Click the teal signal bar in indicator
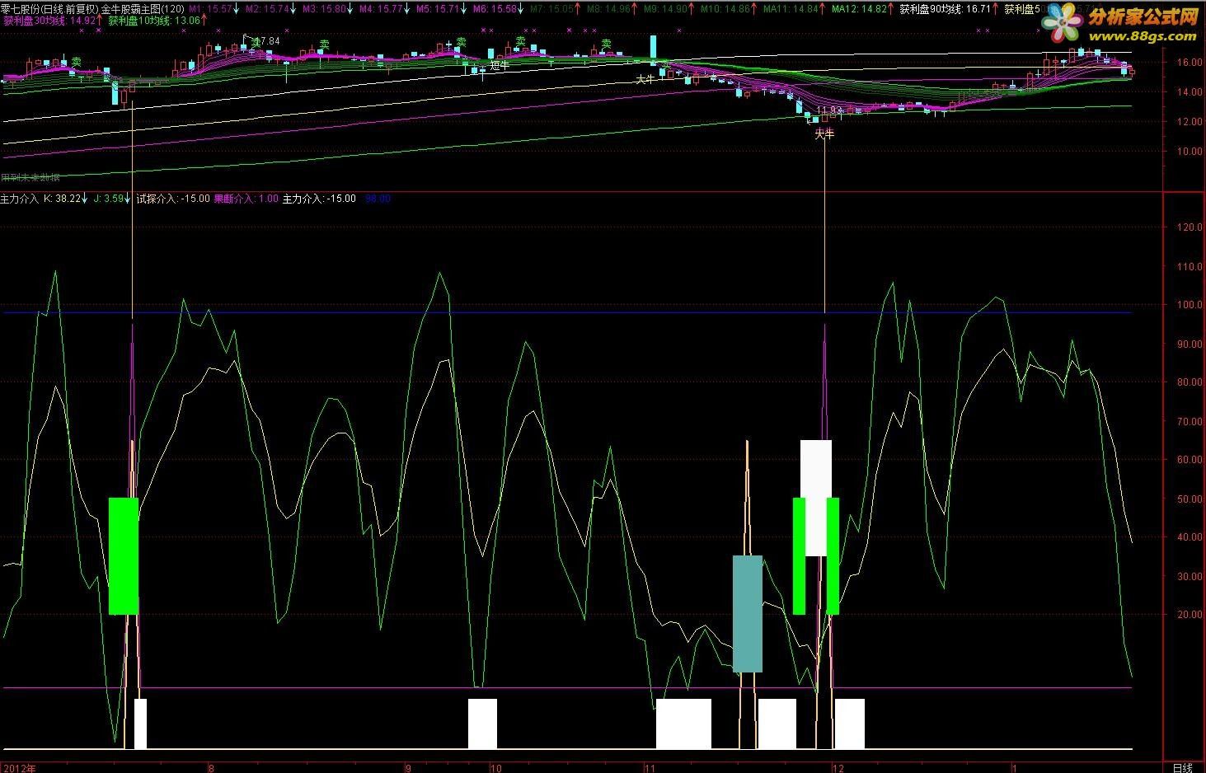 click(748, 614)
